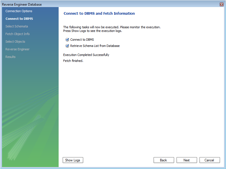Click 'Fetch finished.' status text

point(73,61)
